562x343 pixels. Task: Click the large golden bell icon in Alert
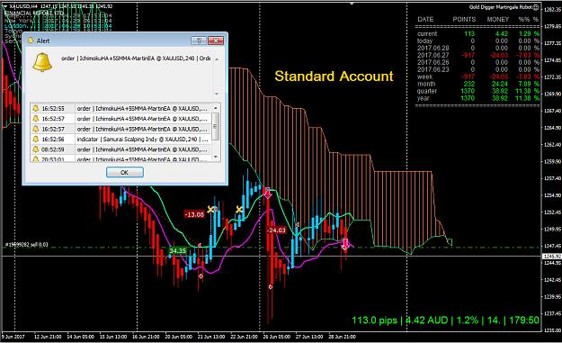[42, 62]
